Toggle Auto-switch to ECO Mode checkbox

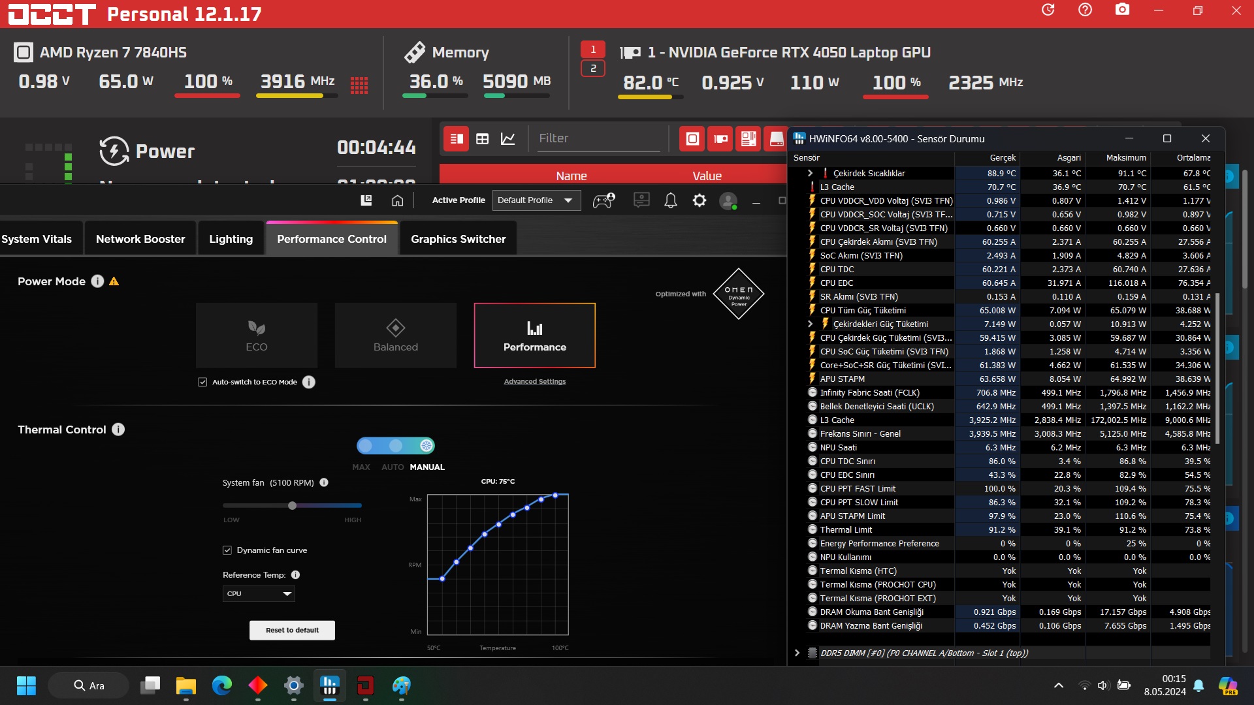click(x=202, y=382)
